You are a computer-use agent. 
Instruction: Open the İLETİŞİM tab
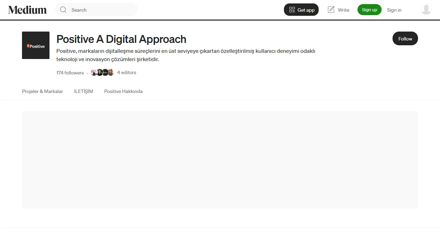[x=83, y=91]
